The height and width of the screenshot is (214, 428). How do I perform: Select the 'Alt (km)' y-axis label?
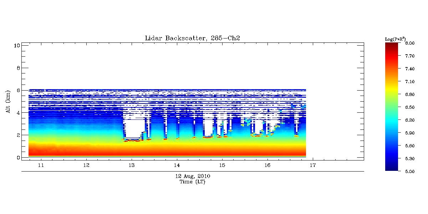[x=8, y=101]
